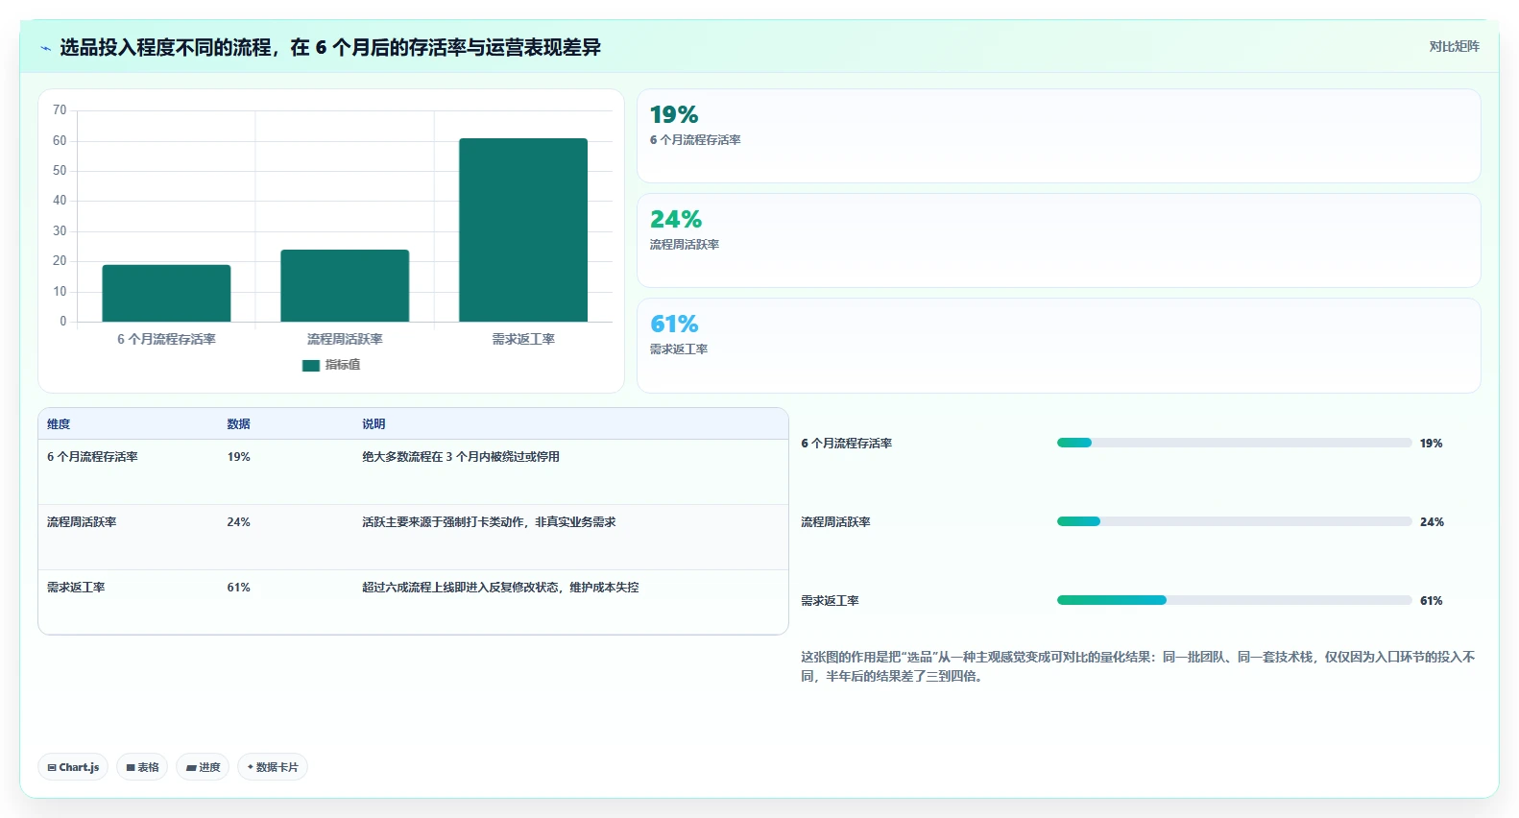Image resolution: width=1519 pixels, height=818 pixels.
Task: Click description about 强制打卡类动作
Action: (x=489, y=522)
